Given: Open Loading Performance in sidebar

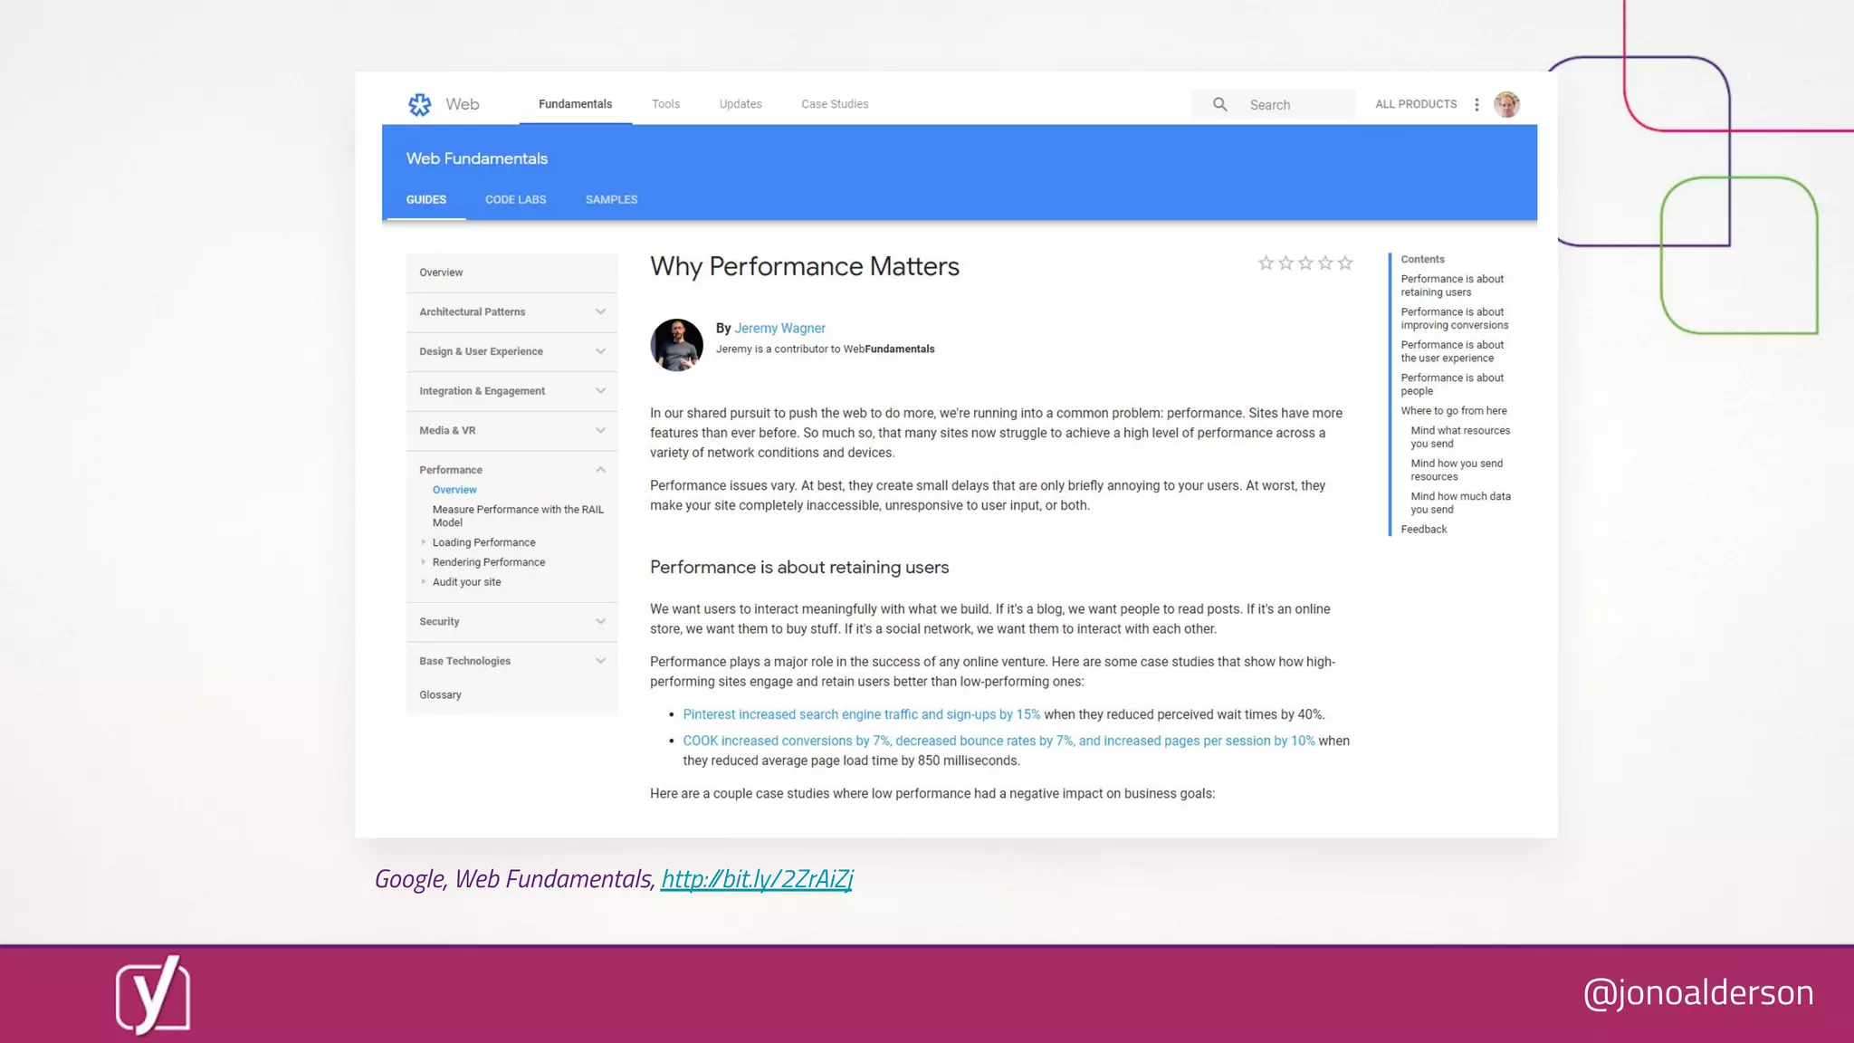Looking at the screenshot, I should click(483, 542).
